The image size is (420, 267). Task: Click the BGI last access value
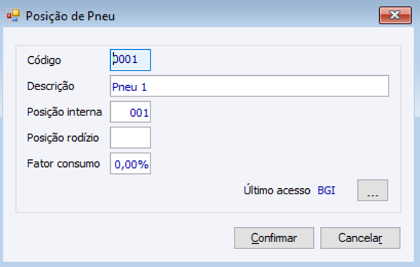pos(326,191)
